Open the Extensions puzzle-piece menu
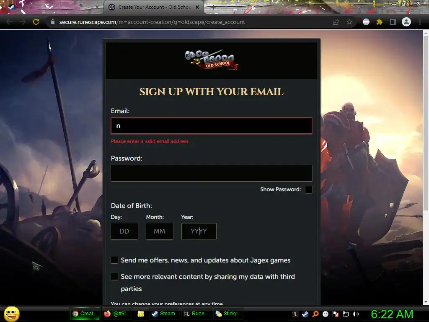This screenshot has width=429, height=322. pyautogui.click(x=380, y=22)
